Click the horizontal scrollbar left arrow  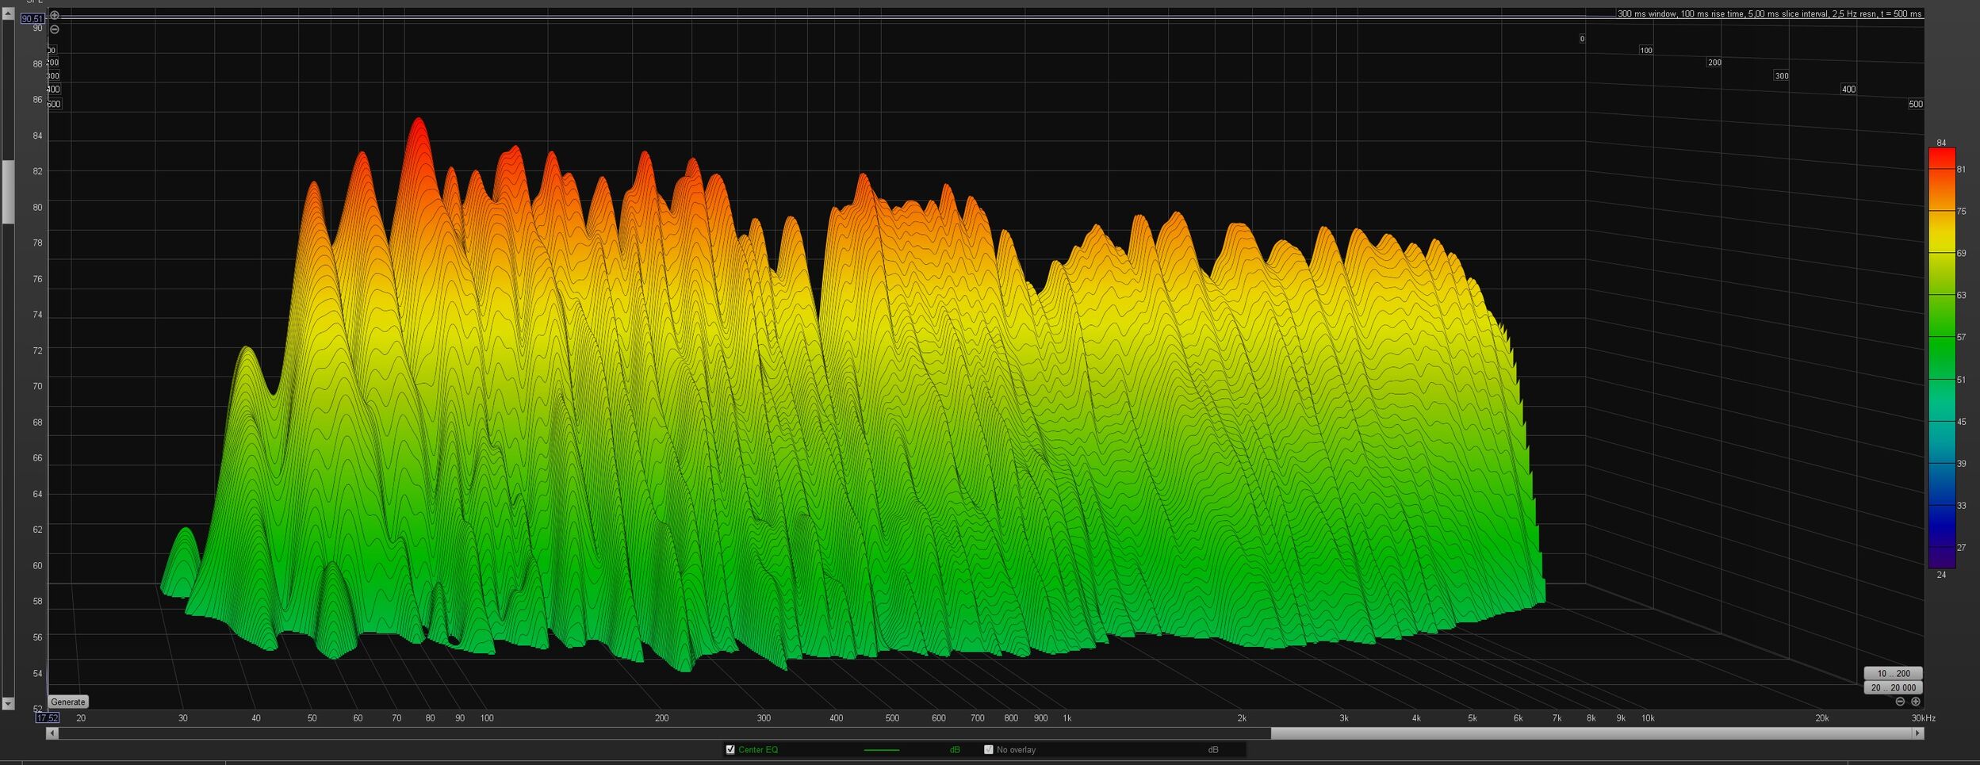tap(52, 733)
